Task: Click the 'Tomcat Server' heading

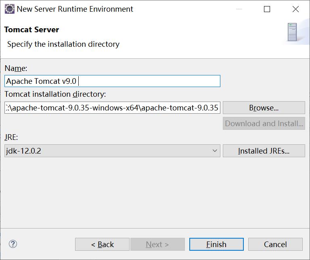Action: pos(31,29)
